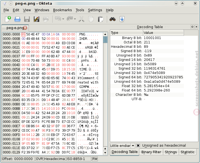Click the Cut scissors icon
This screenshot has width=200, height=163.
[81, 19]
